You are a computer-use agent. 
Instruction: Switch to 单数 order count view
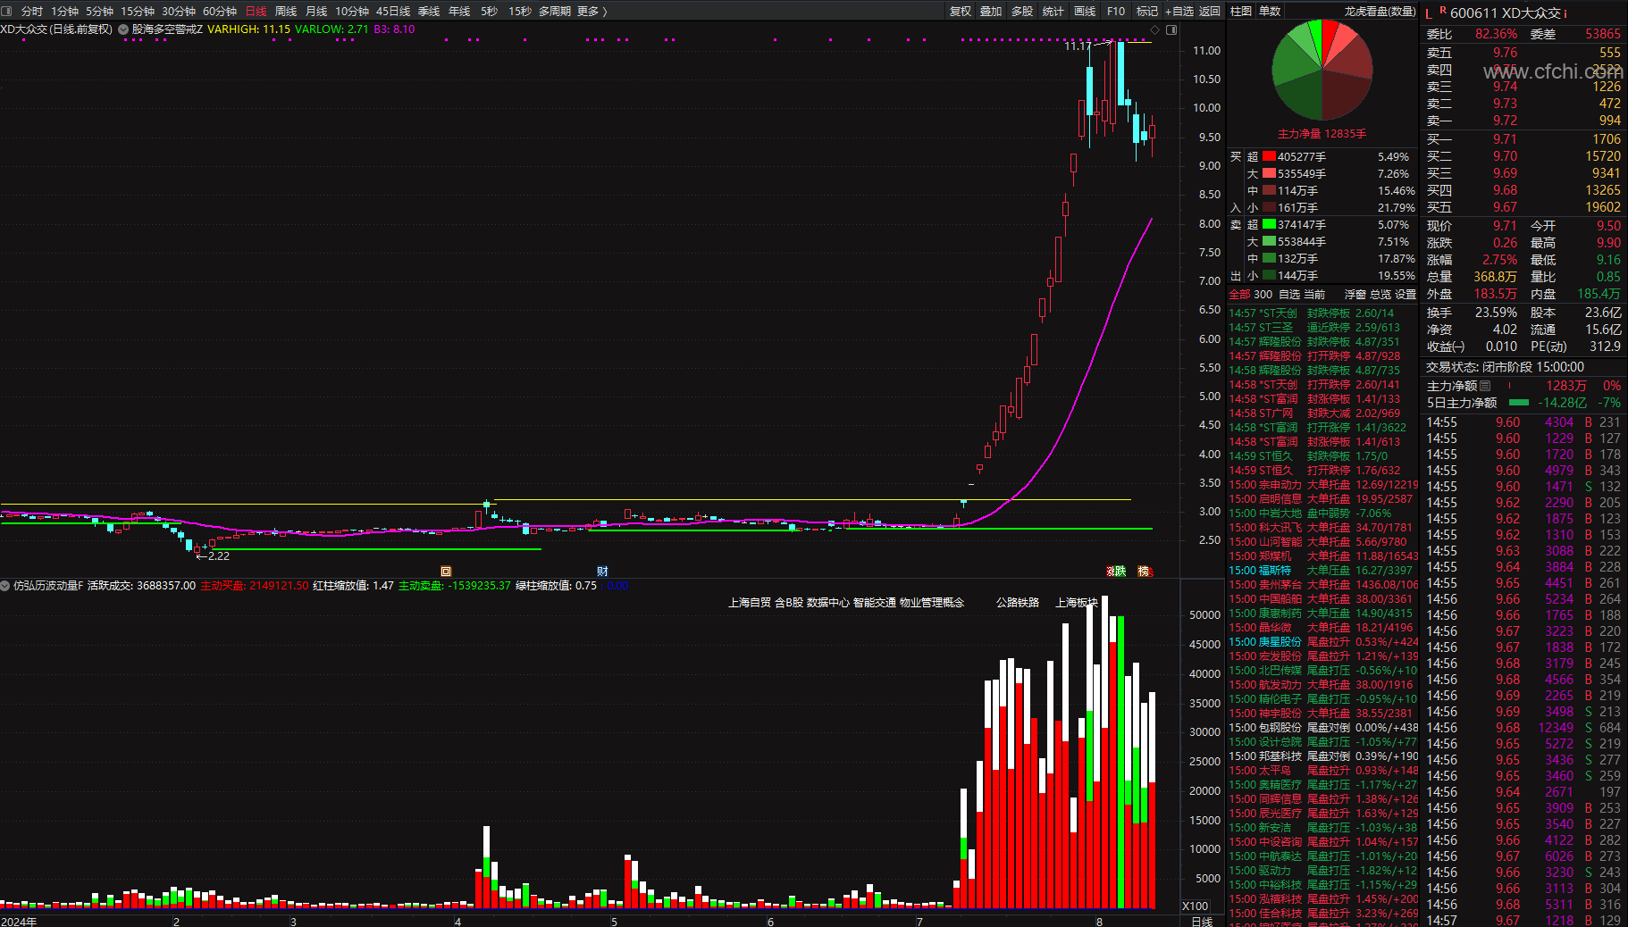tap(1270, 11)
